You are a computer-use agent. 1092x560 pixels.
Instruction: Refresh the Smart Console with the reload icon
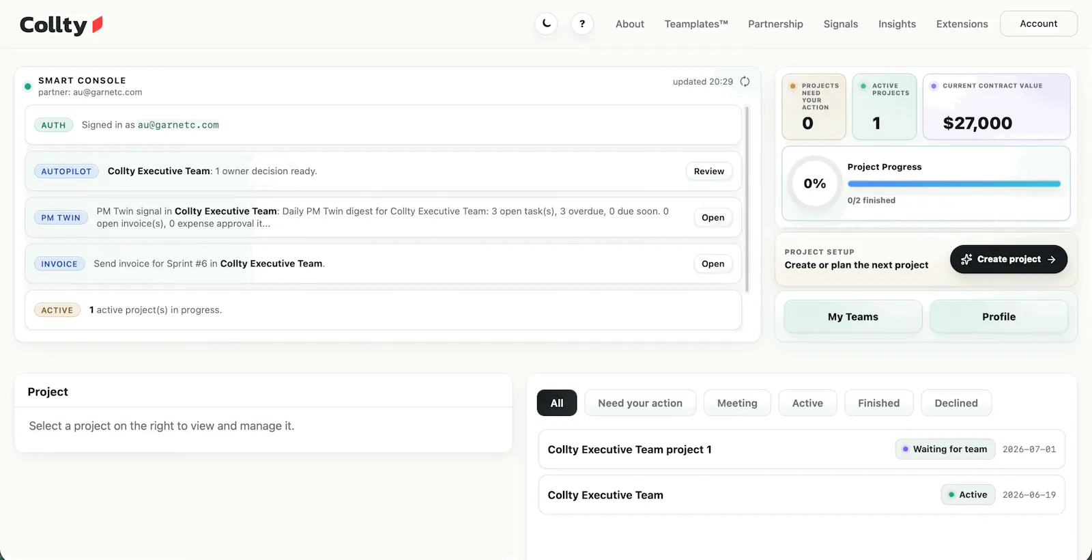[x=745, y=81]
